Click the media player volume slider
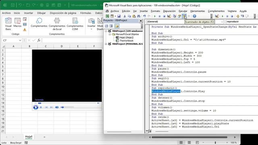The height and width of the screenshot is (145, 258). (67, 107)
